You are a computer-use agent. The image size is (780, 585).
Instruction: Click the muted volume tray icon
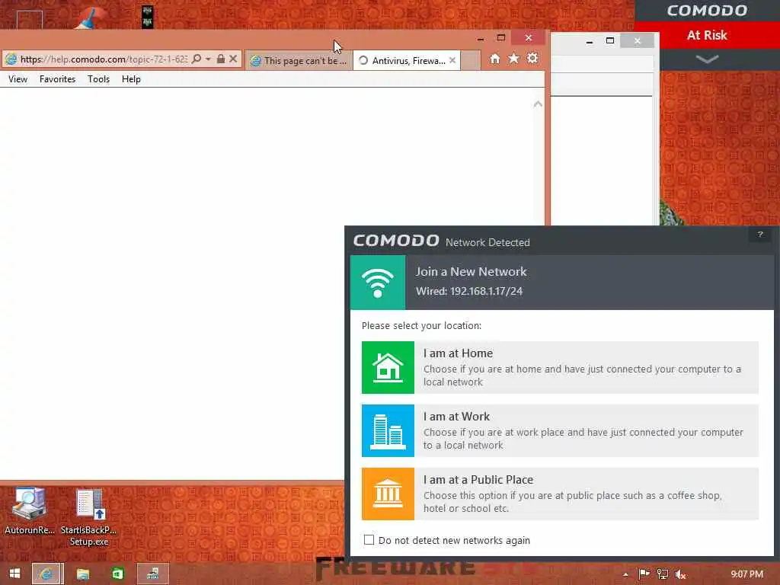680,574
